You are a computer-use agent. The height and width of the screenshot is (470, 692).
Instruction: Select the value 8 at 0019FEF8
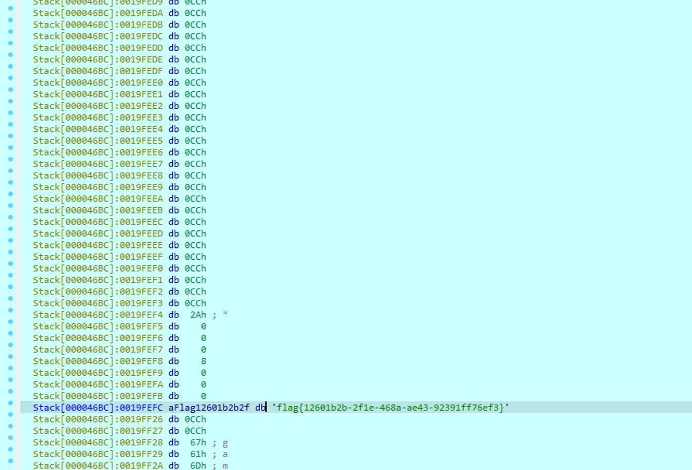(204, 361)
